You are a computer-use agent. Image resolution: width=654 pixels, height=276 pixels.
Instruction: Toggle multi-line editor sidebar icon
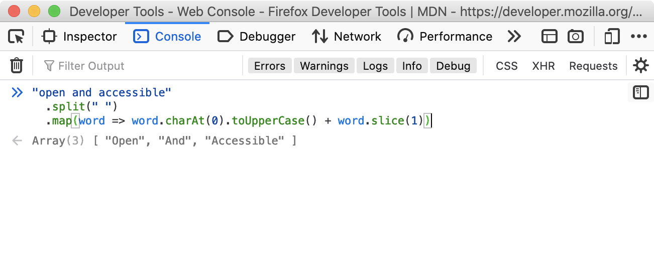coord(641,92)
